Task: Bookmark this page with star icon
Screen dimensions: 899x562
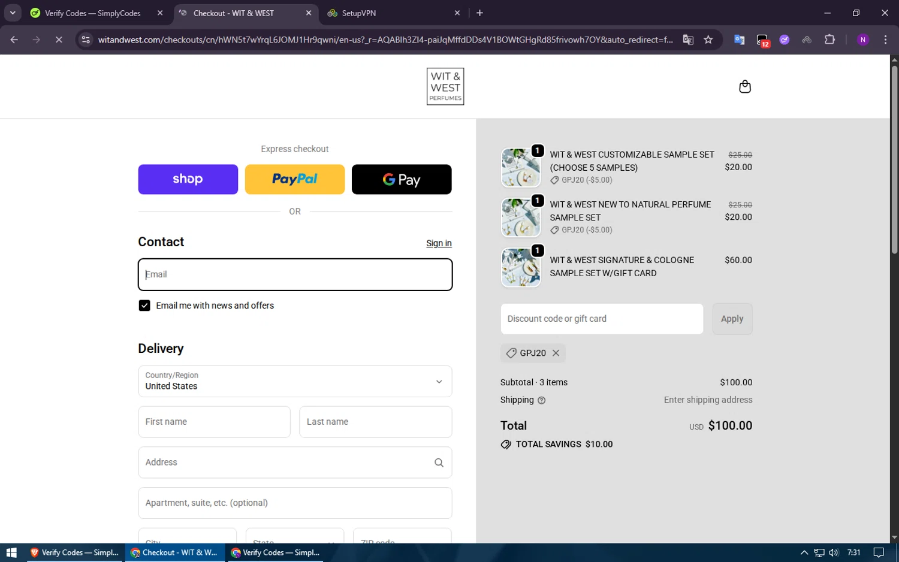Action: click(708, 40)
